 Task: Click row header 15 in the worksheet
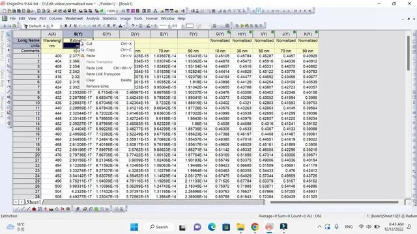coord(27,129)
